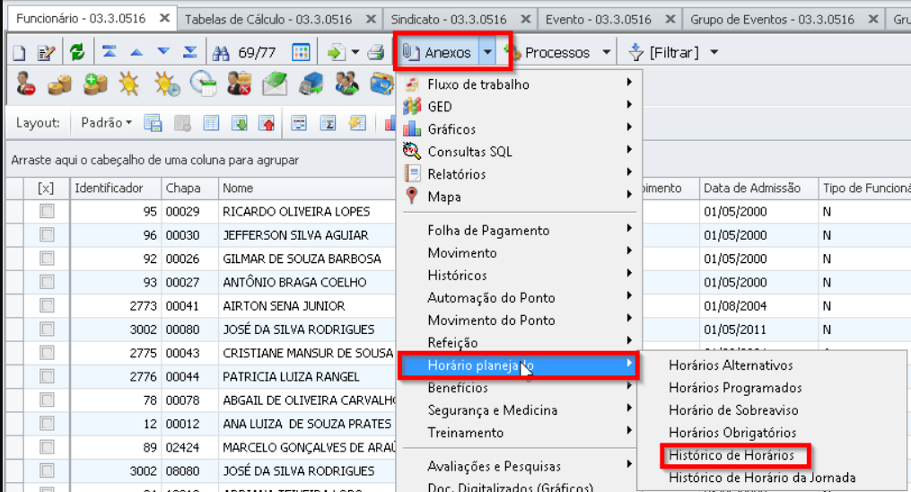911x492 pixels.
Task: Click the export page green arrow icon
Action: 336,53
